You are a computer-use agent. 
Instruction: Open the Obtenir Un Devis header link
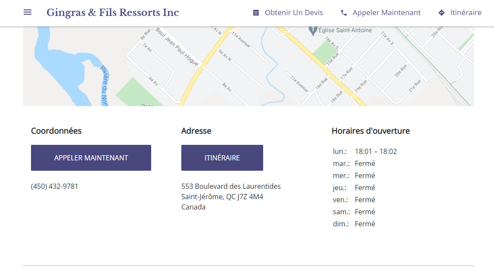(294, 13)
